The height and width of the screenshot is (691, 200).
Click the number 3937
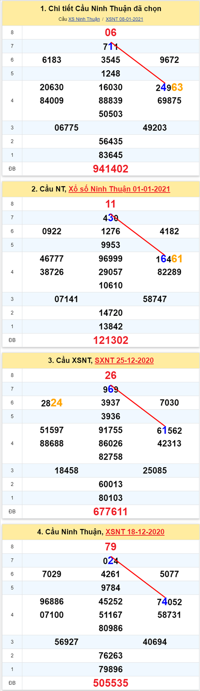111,403
